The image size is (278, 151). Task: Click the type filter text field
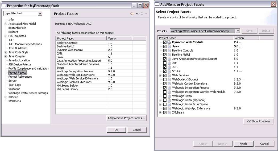[21, 13]
